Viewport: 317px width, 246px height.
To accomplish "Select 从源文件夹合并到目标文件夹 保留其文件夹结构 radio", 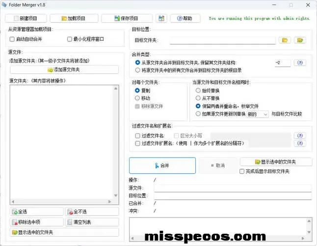I will 138,62.
